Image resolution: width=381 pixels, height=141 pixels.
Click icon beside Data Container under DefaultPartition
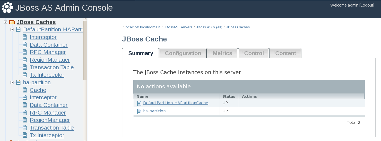[25, 44]
